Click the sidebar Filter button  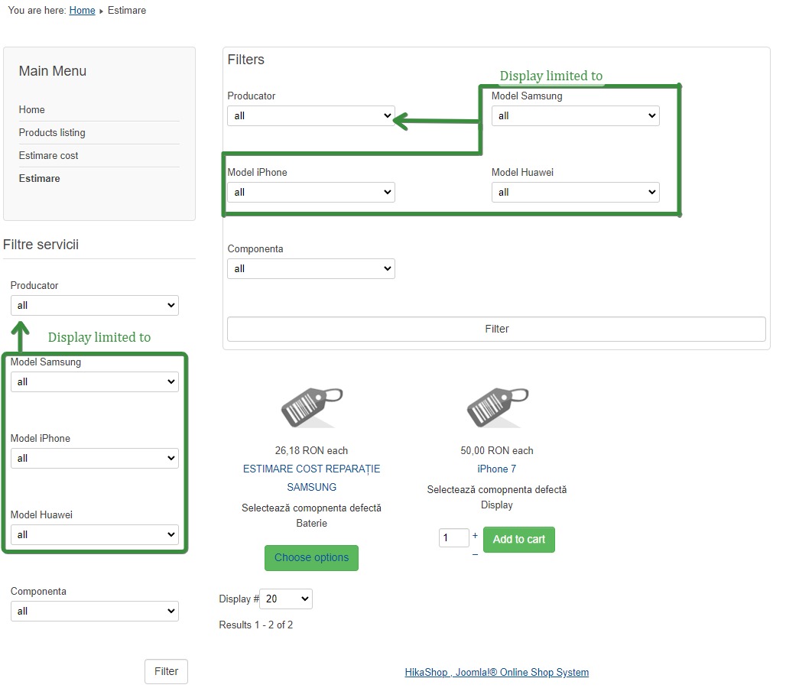[166, 671]
